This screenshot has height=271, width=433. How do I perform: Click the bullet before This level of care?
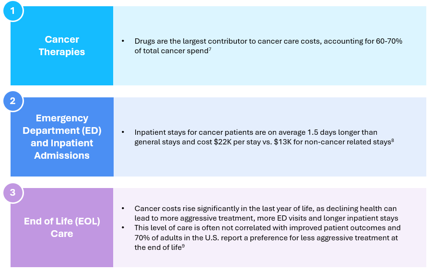123,228
